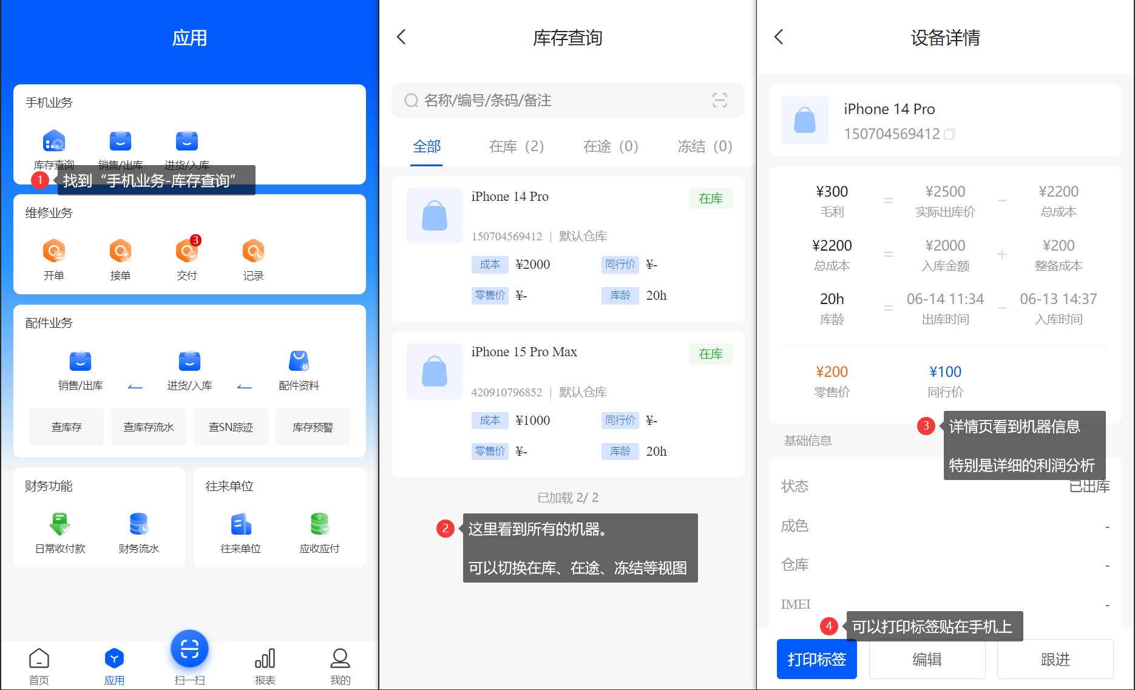Open 我的 profile tab

(340, 666)
